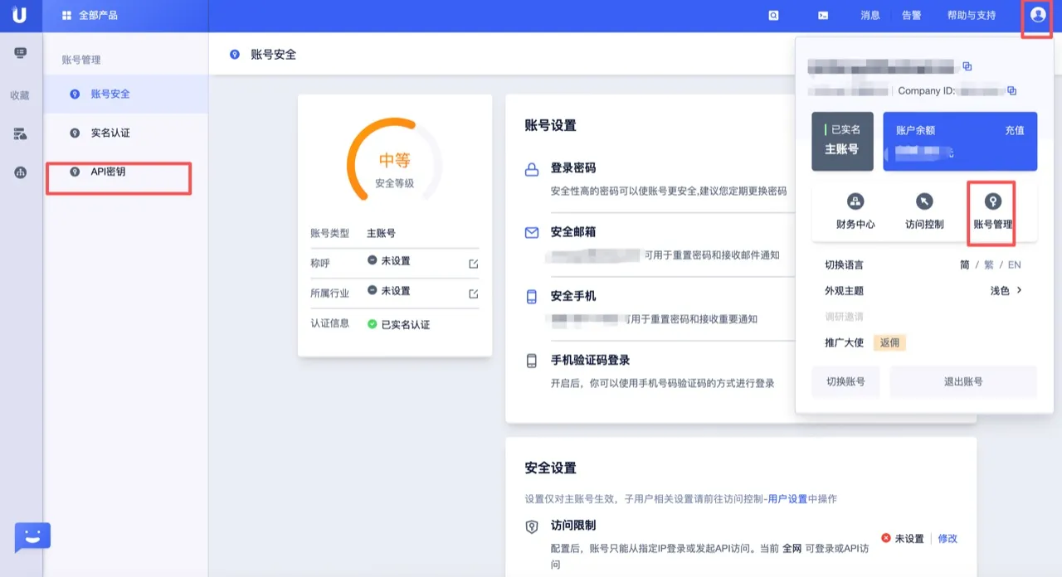Click the 手机验证码登录 phone icon

pyautogui.click(x=532, y=361)
